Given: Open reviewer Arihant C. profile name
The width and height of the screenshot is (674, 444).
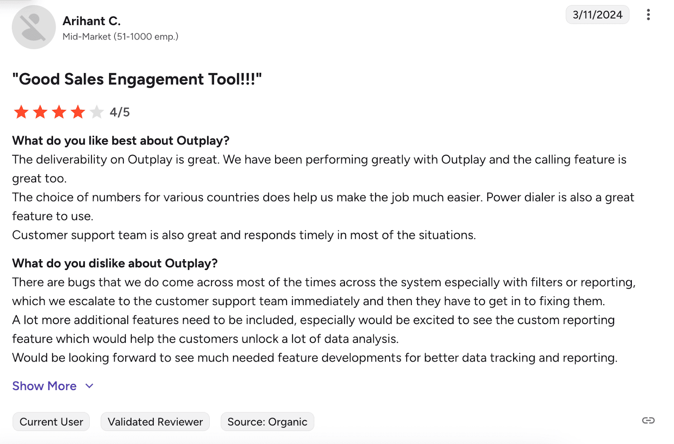Looking at the screenshot, I should (x=91, y=21).
